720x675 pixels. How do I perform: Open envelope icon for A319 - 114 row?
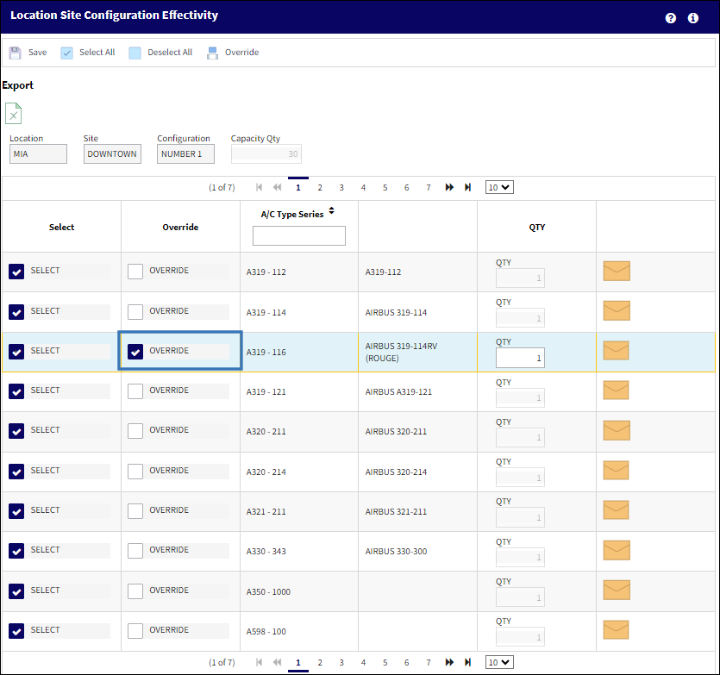[x=617, y=311]
